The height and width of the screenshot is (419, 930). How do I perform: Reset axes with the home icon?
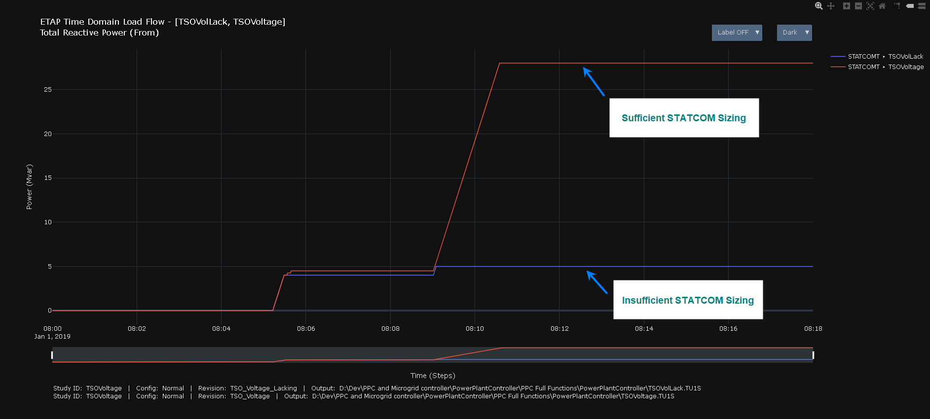pyautogui.click(x=882, y=6)
